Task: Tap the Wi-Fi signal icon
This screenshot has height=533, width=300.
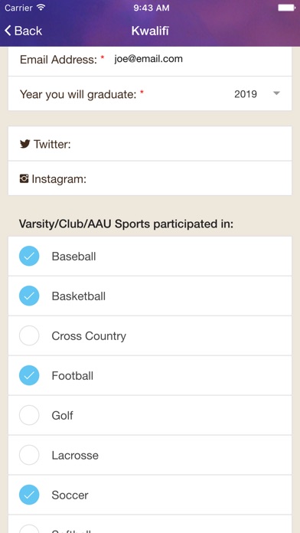Action: 41,8
